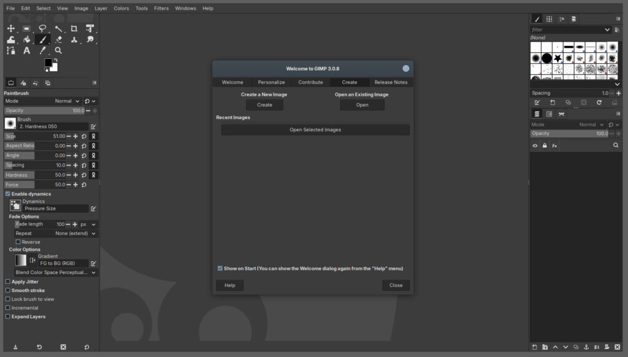
Task: Click the star-shaped brush thumbnail
Action: 557,58
